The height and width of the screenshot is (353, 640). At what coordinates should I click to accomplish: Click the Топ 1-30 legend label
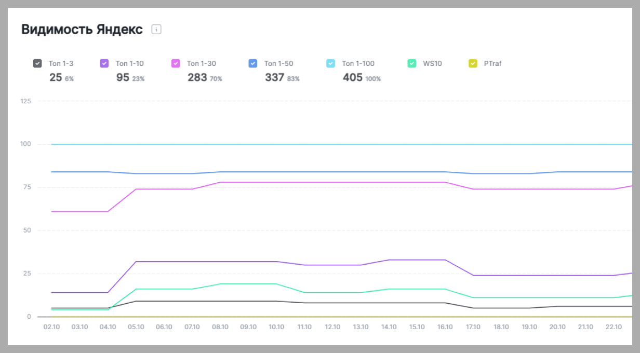202,63
